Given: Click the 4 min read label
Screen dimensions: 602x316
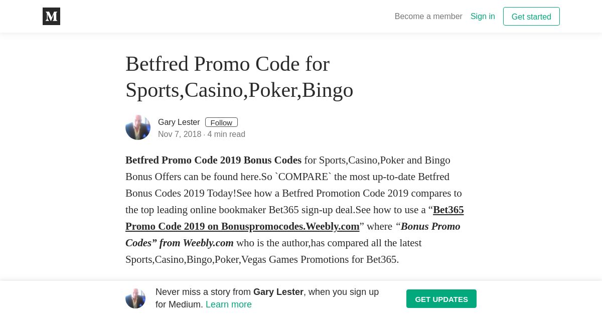Looking at the screenshot, I should pos(226,134).
